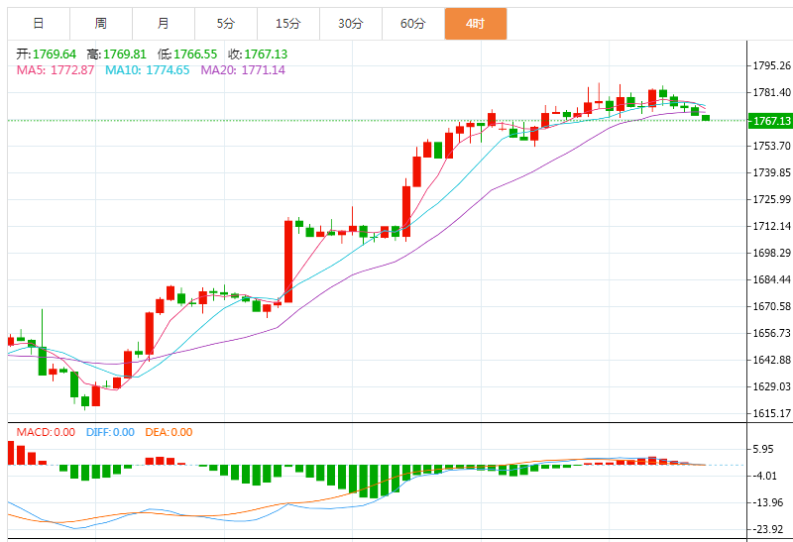
Task: Click the MA20 indicator label
Action: [x=243, y=70]
